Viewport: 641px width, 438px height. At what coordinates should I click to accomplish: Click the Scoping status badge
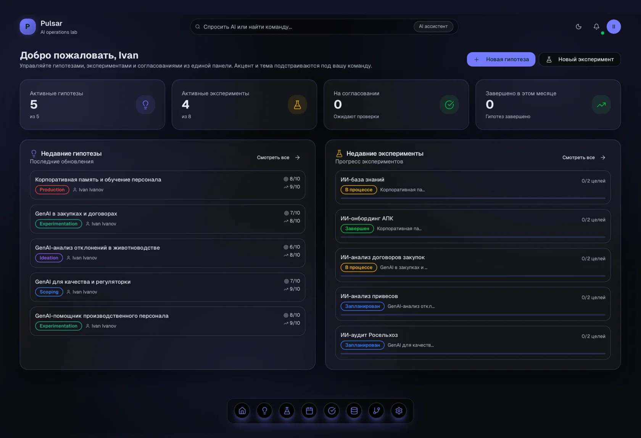tap(49, 292)
